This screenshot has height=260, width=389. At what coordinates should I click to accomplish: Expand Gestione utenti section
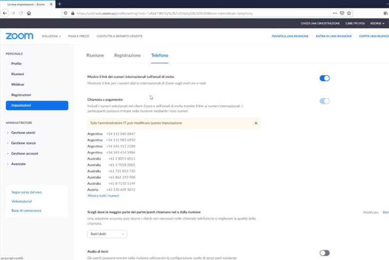pyautogui.click(x=23, y=132)
